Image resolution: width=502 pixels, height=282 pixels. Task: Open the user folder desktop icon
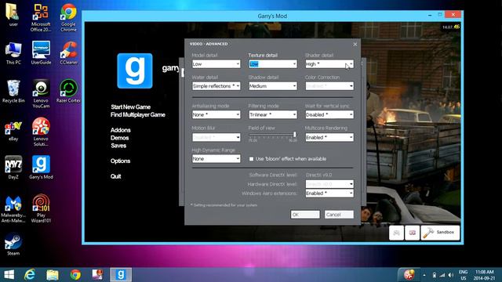(x=13, y=14)
